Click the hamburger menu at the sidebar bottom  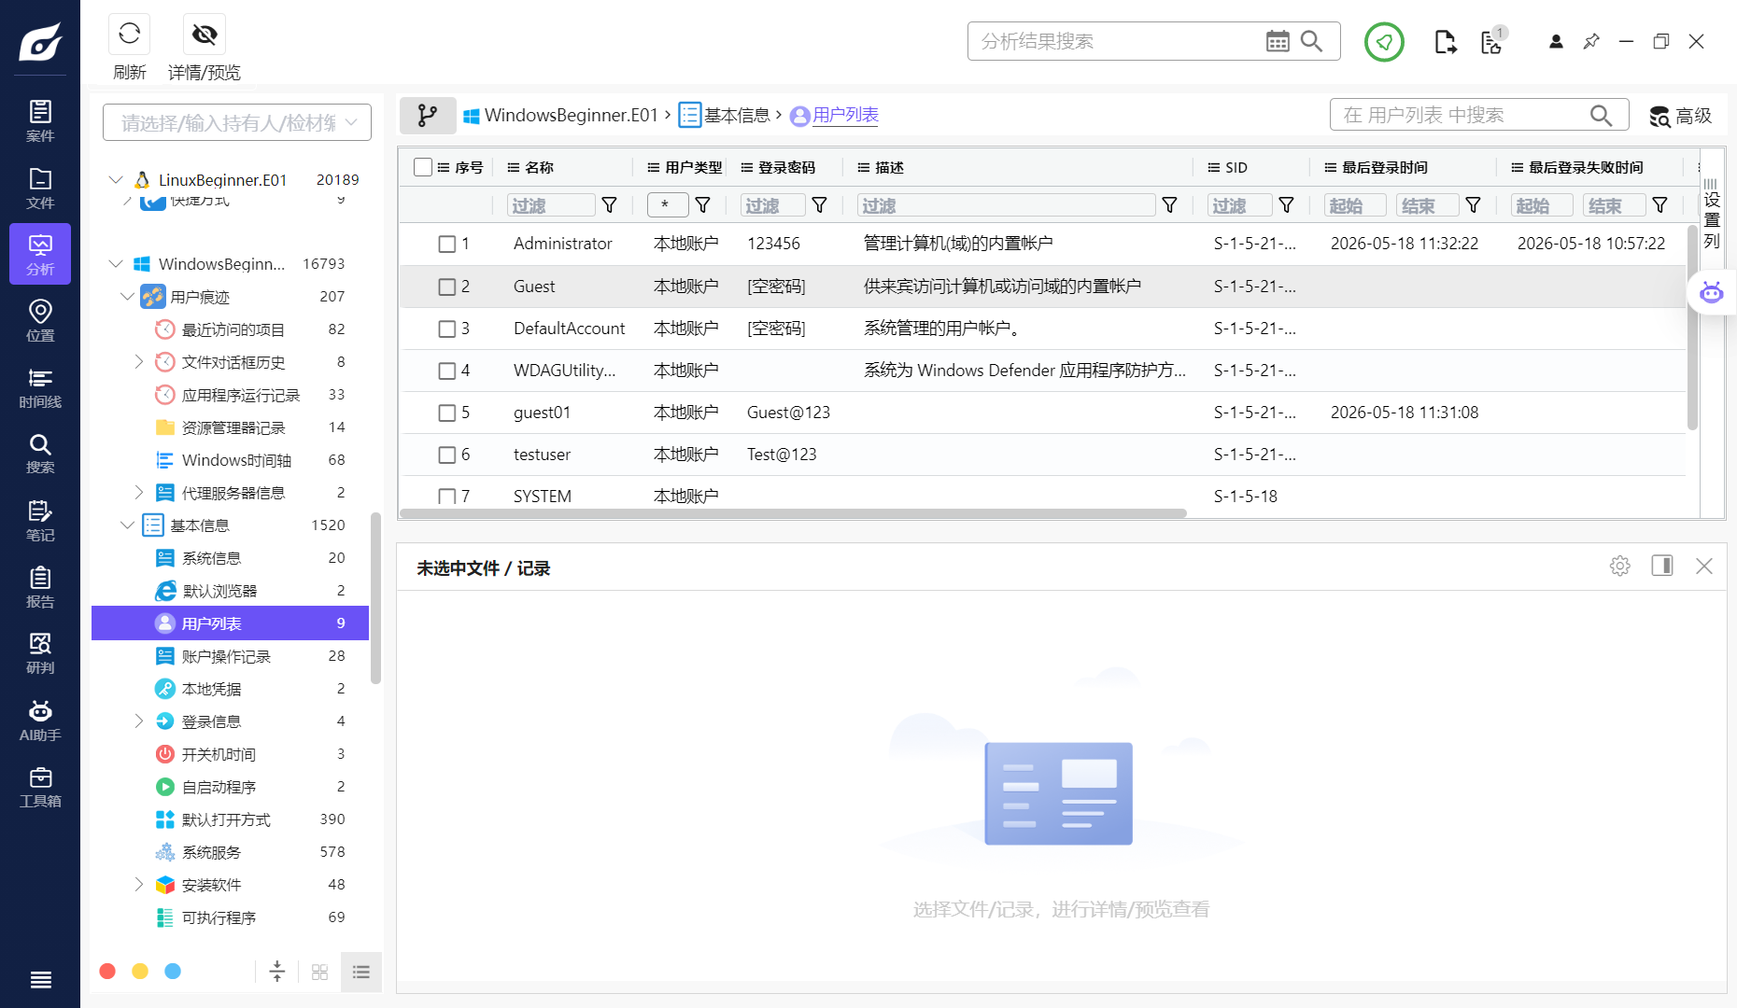tap(40, 979)
